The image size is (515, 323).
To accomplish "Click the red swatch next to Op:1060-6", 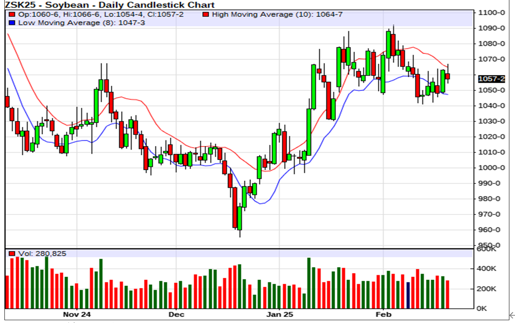I will tap(12, 15).
